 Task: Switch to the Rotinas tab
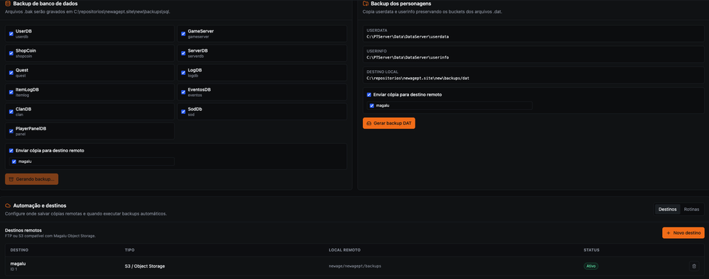click(x=691, y=210)
